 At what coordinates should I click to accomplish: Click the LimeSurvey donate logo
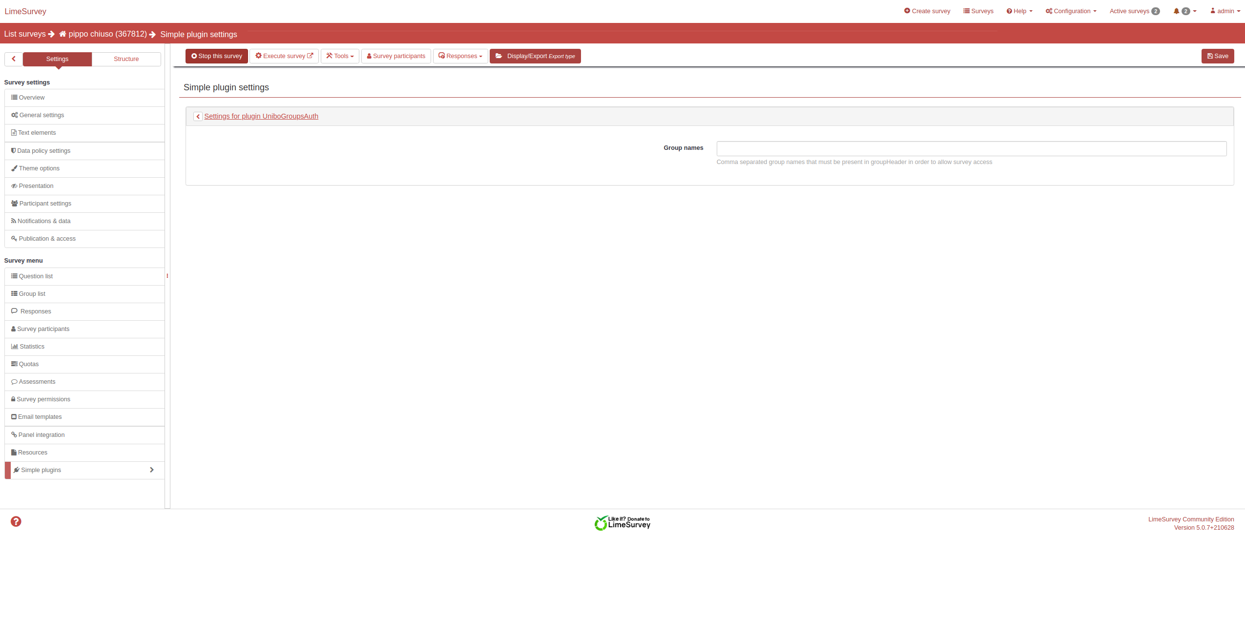tap(622, 523)
